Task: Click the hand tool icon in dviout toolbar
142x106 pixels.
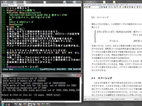Action: coord(117,7)
